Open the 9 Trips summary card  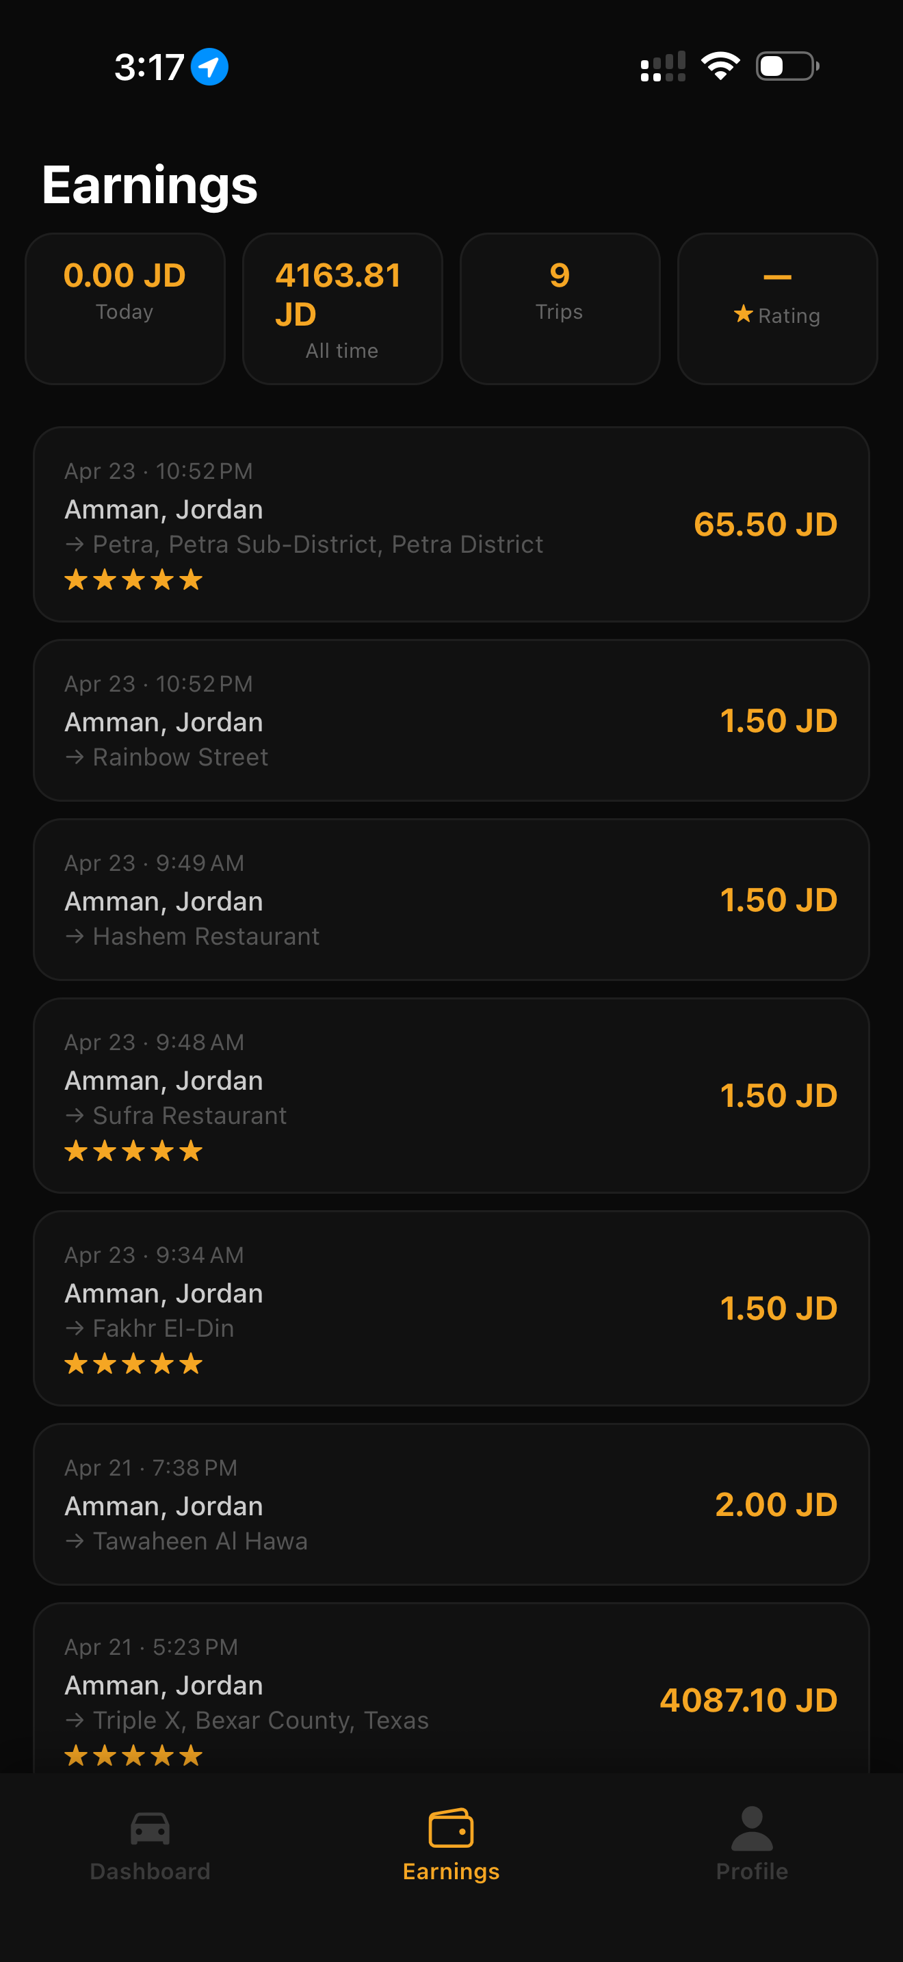[560, 309]
